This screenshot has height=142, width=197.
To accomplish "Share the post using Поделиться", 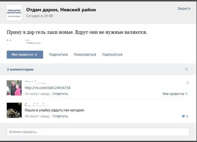I will (x=58, y=55).
